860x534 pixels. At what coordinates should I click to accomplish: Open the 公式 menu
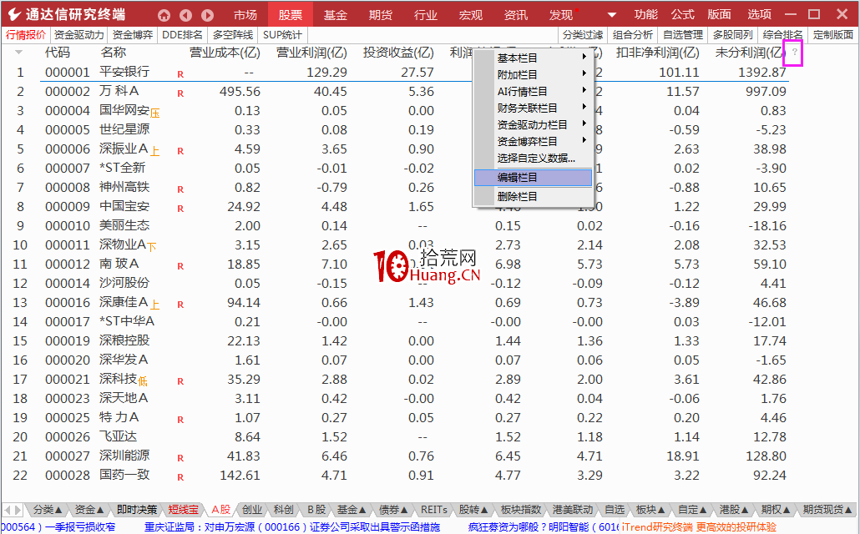pyautogui.click(x=682, y=15)
